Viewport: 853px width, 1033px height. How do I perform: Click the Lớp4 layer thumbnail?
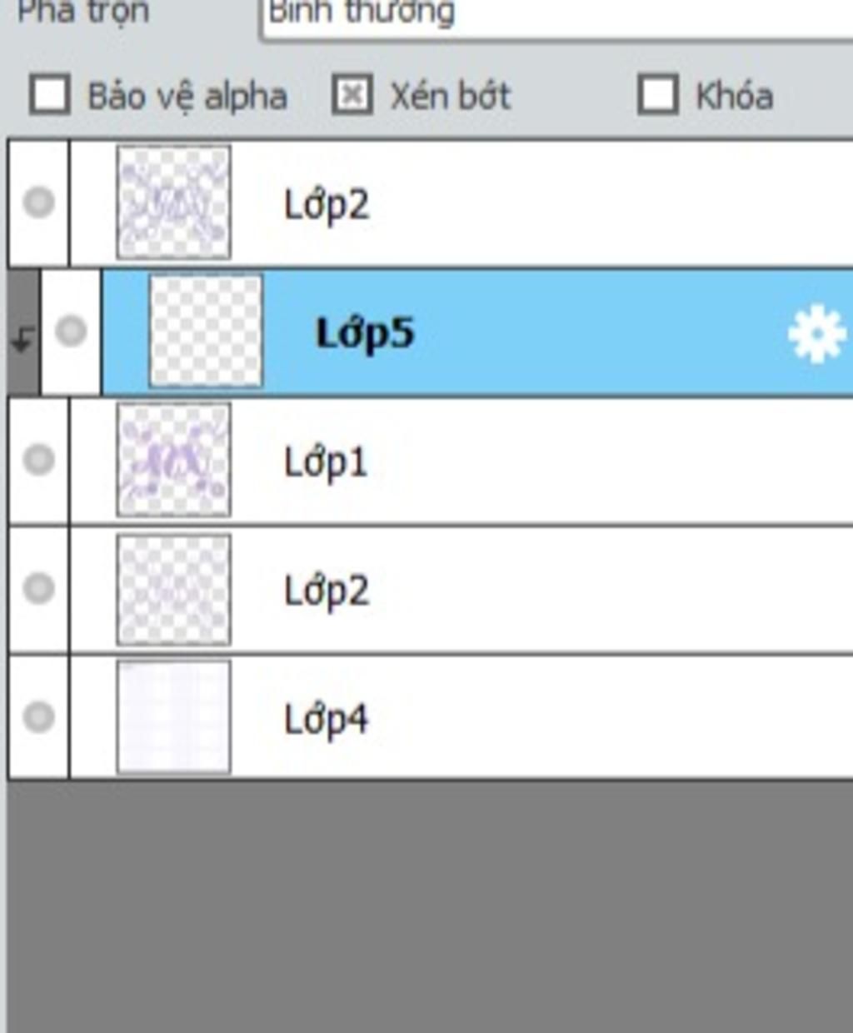(x=173, y=717)
